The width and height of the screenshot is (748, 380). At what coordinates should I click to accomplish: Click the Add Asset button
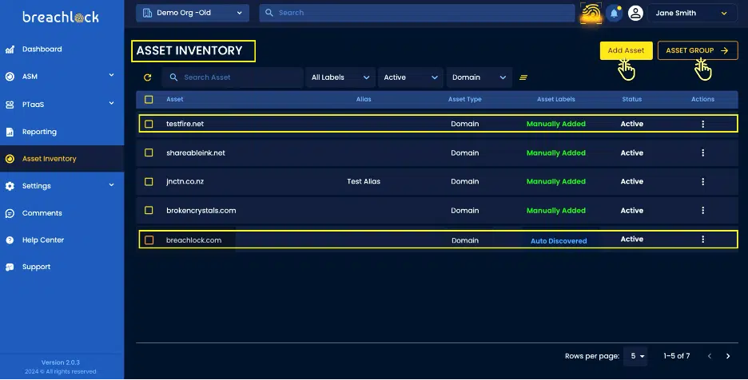tap(626, 50)
